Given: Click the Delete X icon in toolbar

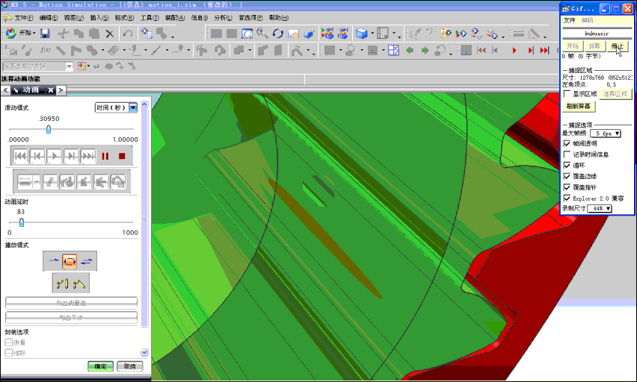Looking at the screenshot, I should pyautogui.click(x=110, y=34).
